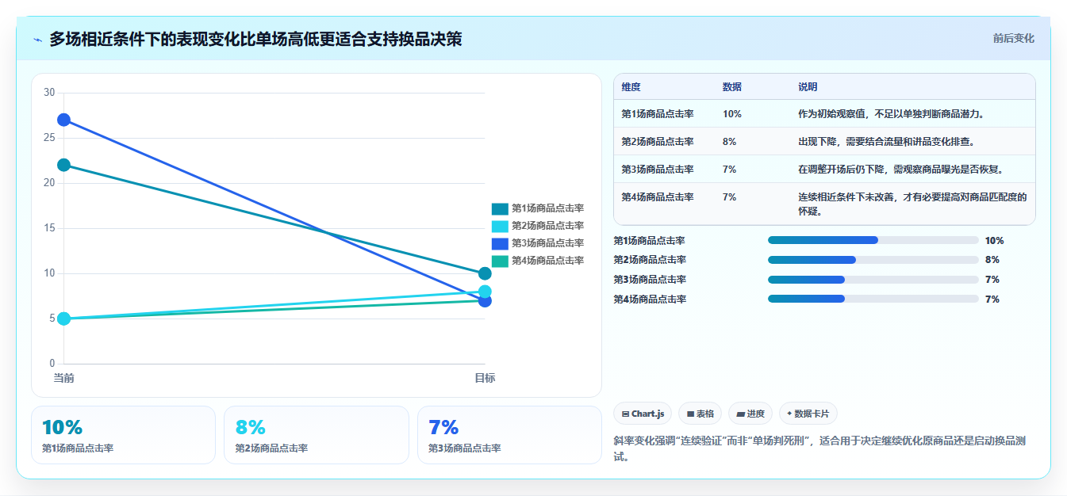Click the cyan data point at 当前 value 5

tap(63, 319)
